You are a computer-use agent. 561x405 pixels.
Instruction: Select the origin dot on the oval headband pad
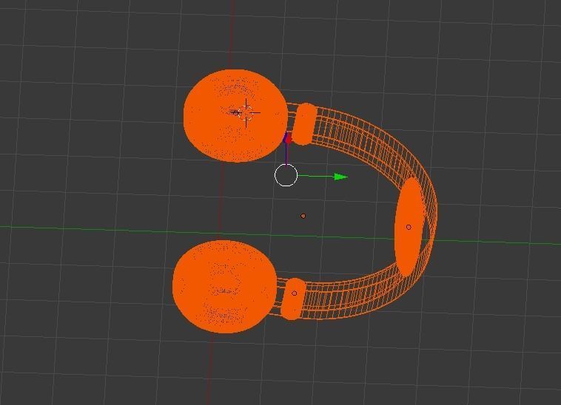tap(409, 227)
